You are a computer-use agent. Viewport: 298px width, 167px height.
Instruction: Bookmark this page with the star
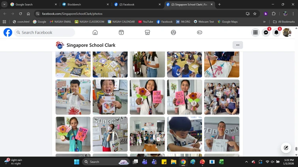point(255,14)
